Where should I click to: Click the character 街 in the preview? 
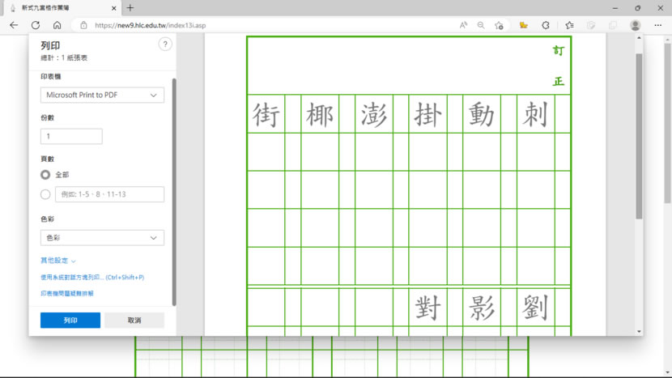coord(266,115)
